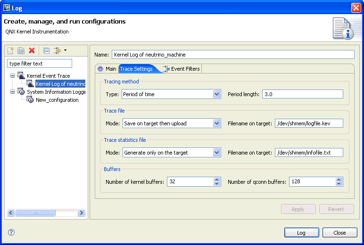Switch to the Main tab
The image size is (364, 245).
pos(107,69)
